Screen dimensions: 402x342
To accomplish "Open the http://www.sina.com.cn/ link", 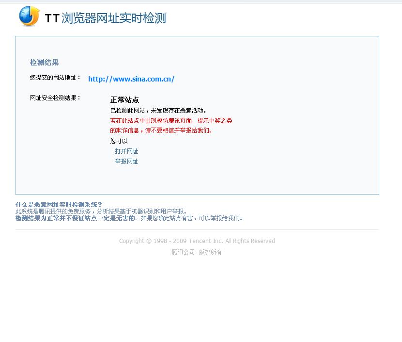I will (131, 79).
